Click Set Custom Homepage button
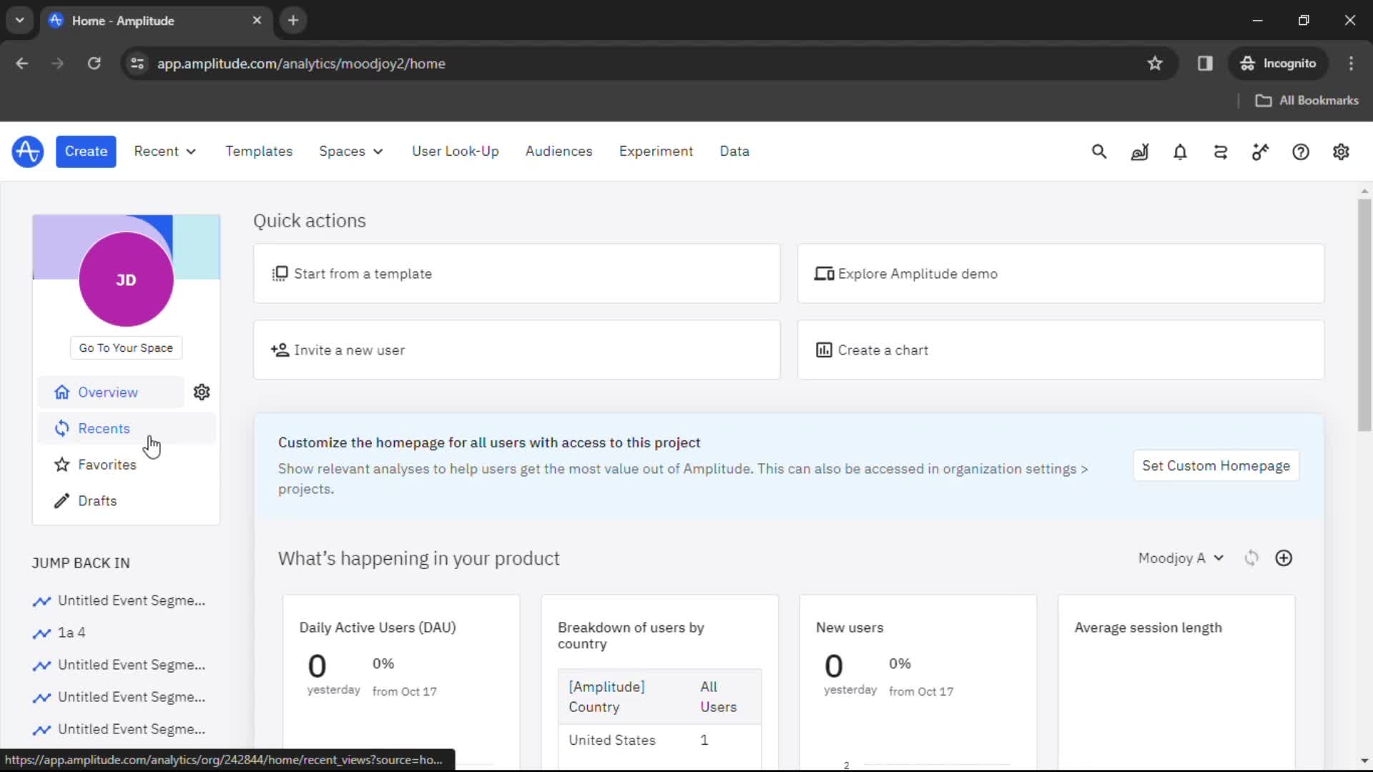The image size is (1373, 772). pos(1216,465)
